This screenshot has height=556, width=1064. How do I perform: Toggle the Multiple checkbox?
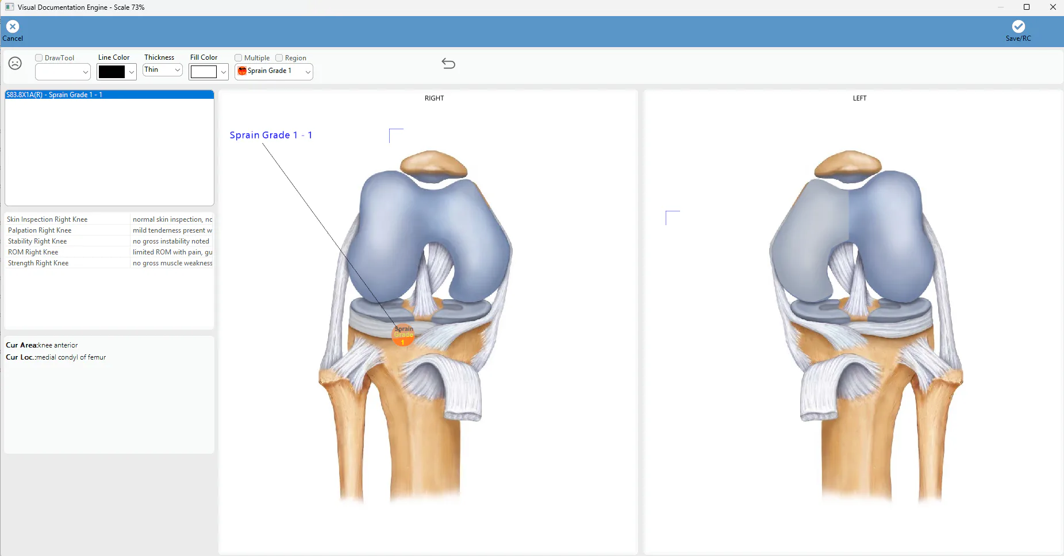[239, 58]
